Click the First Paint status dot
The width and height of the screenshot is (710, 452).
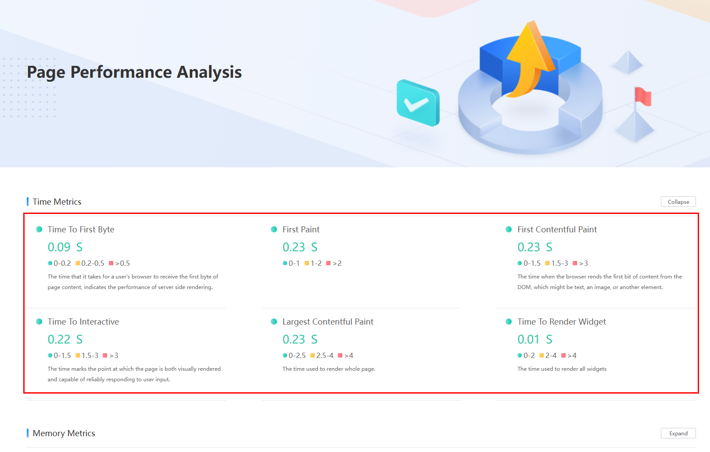274,229
